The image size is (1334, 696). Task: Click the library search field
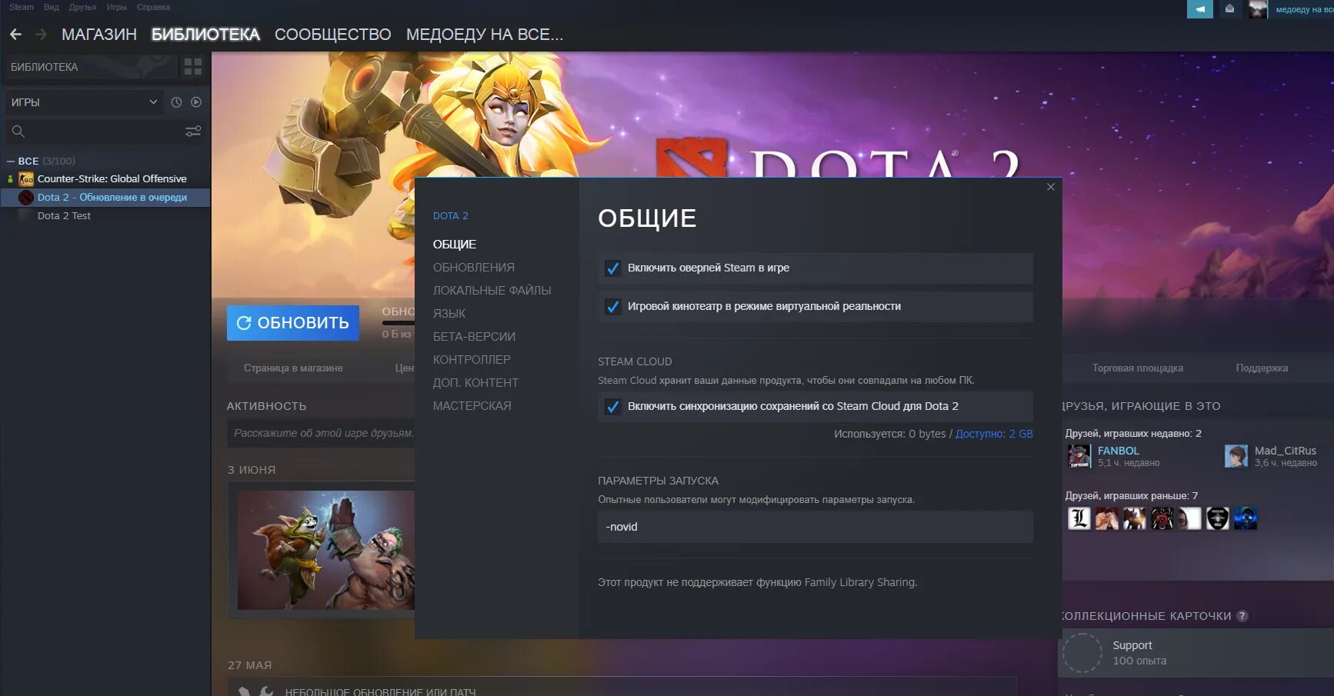click(105, 132)
